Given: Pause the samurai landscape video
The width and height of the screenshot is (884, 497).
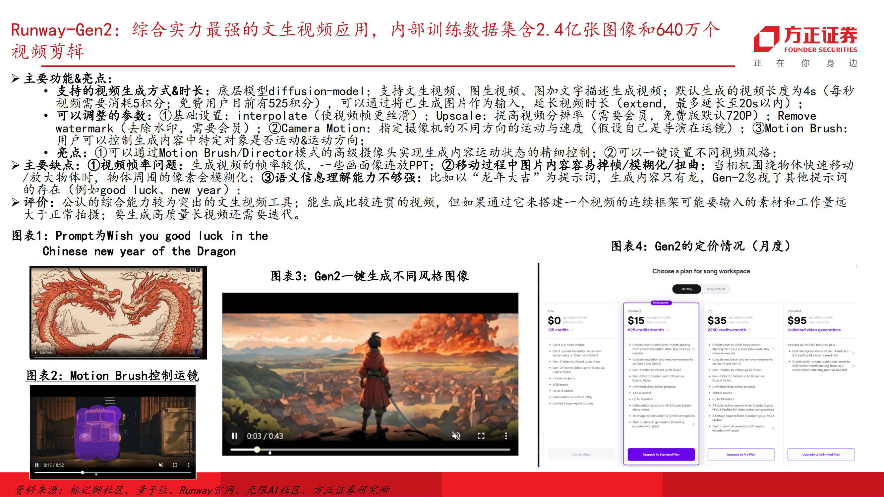Looking at the screenshot, I should (x=235, y=436).
